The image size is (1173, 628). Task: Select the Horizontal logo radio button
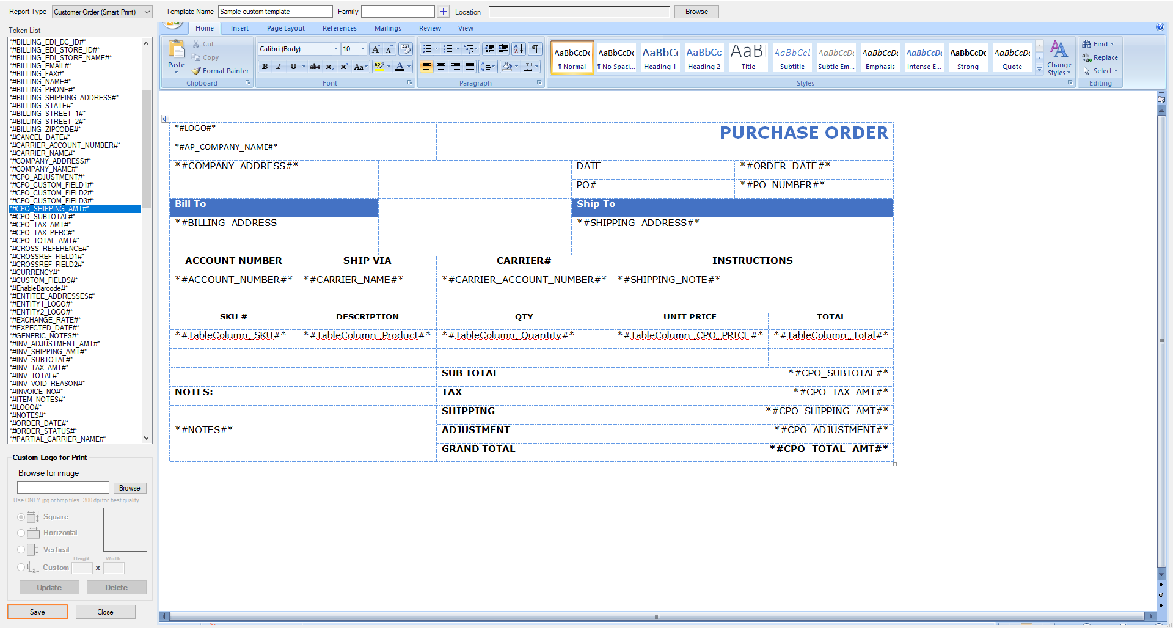[21, 533]
